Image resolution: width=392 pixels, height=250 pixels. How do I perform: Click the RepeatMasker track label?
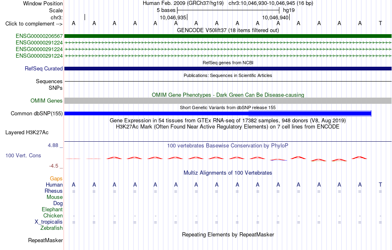pyautogui.click(x=45, y=241)
